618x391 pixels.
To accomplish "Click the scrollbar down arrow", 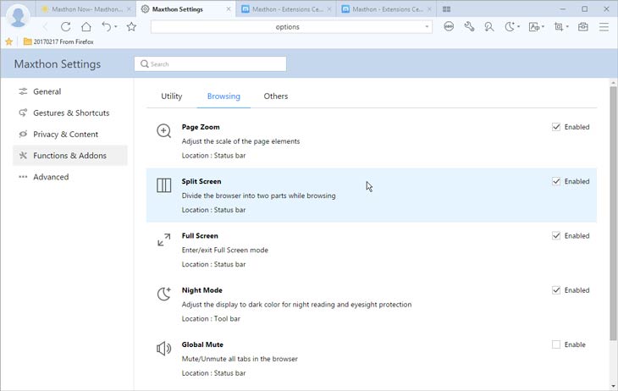I will (x=613, y=386).
